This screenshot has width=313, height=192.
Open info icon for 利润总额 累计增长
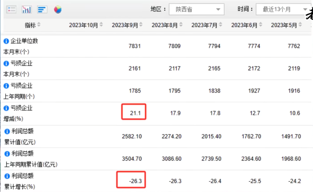tap(6, 176)
